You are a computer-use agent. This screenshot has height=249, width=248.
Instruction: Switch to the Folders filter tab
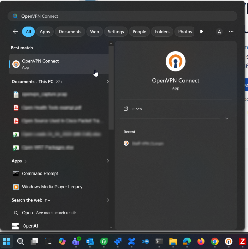point(162,32)
